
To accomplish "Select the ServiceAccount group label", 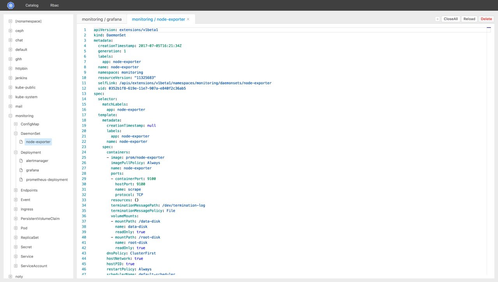I will (x=34, y=266).
